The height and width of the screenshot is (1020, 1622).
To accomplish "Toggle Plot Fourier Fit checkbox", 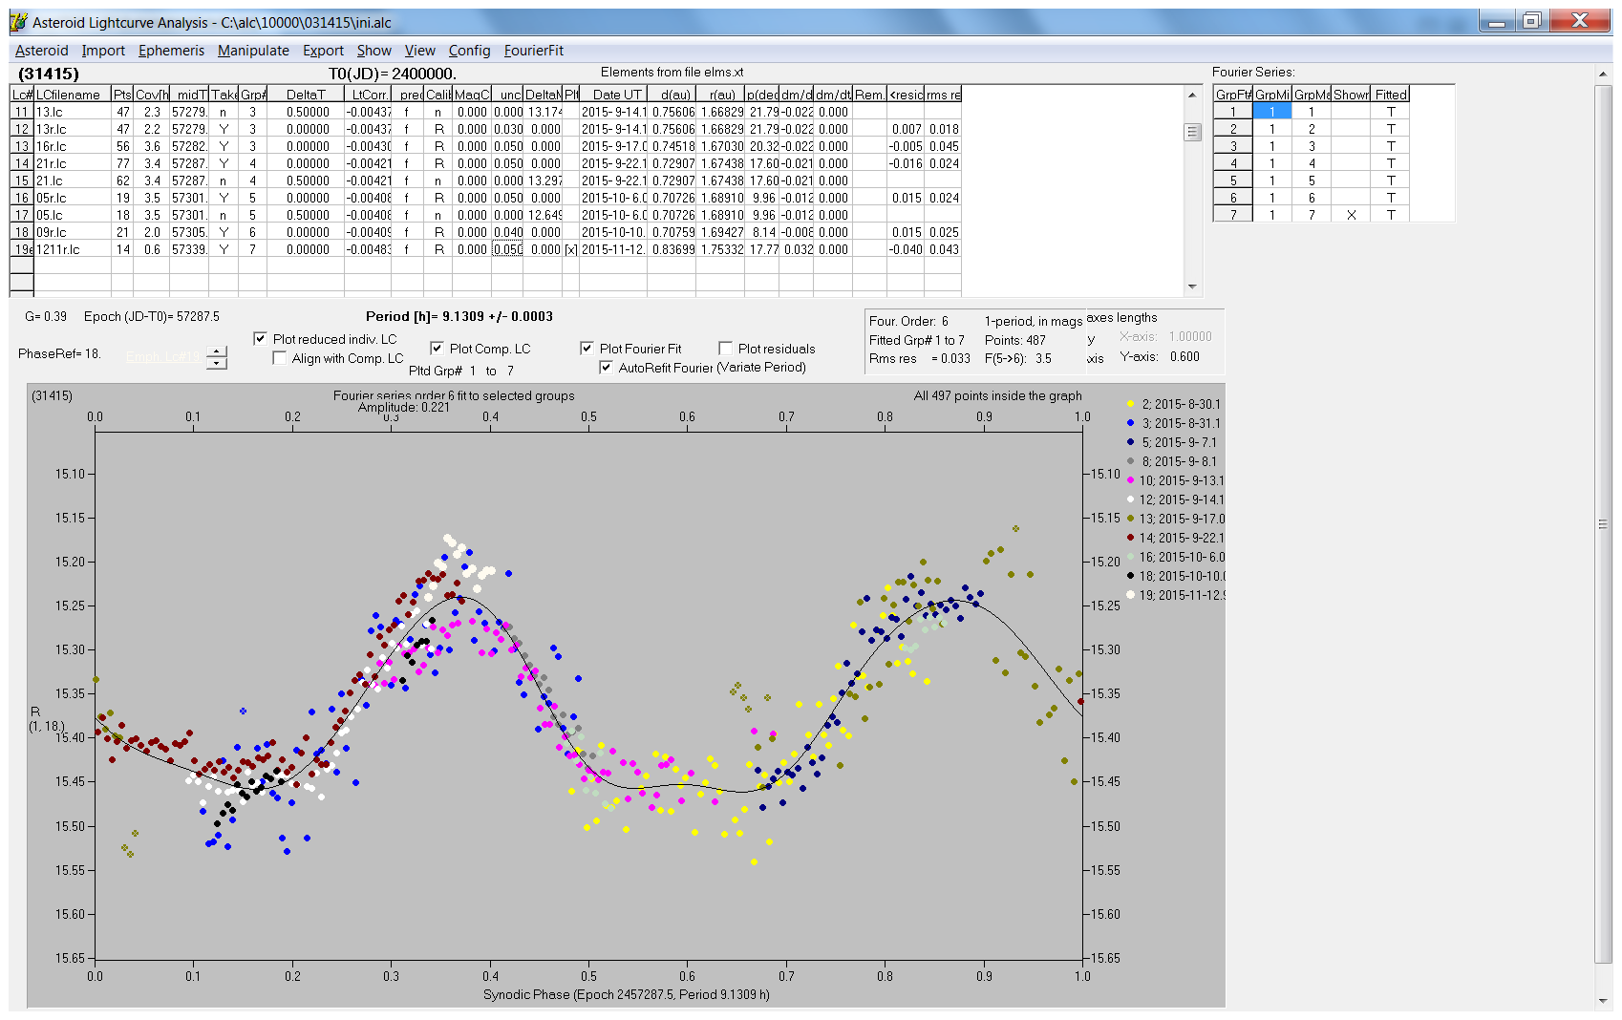I will click(x=587, y=349).
